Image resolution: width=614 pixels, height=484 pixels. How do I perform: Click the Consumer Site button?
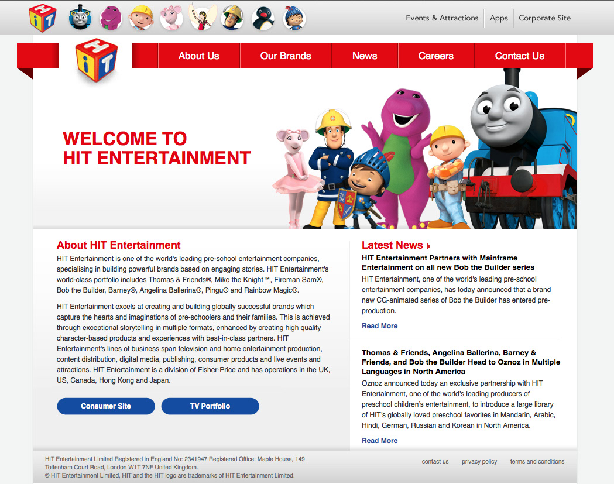106,406
